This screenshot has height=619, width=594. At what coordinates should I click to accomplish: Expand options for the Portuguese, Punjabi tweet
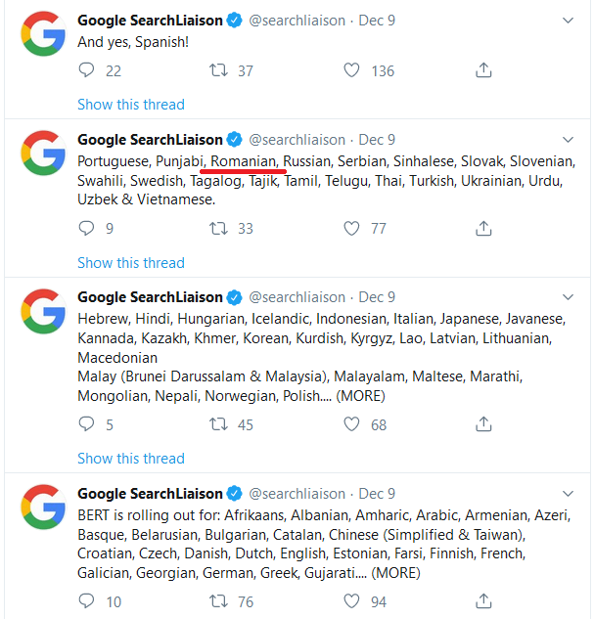(x=569, y=139)
